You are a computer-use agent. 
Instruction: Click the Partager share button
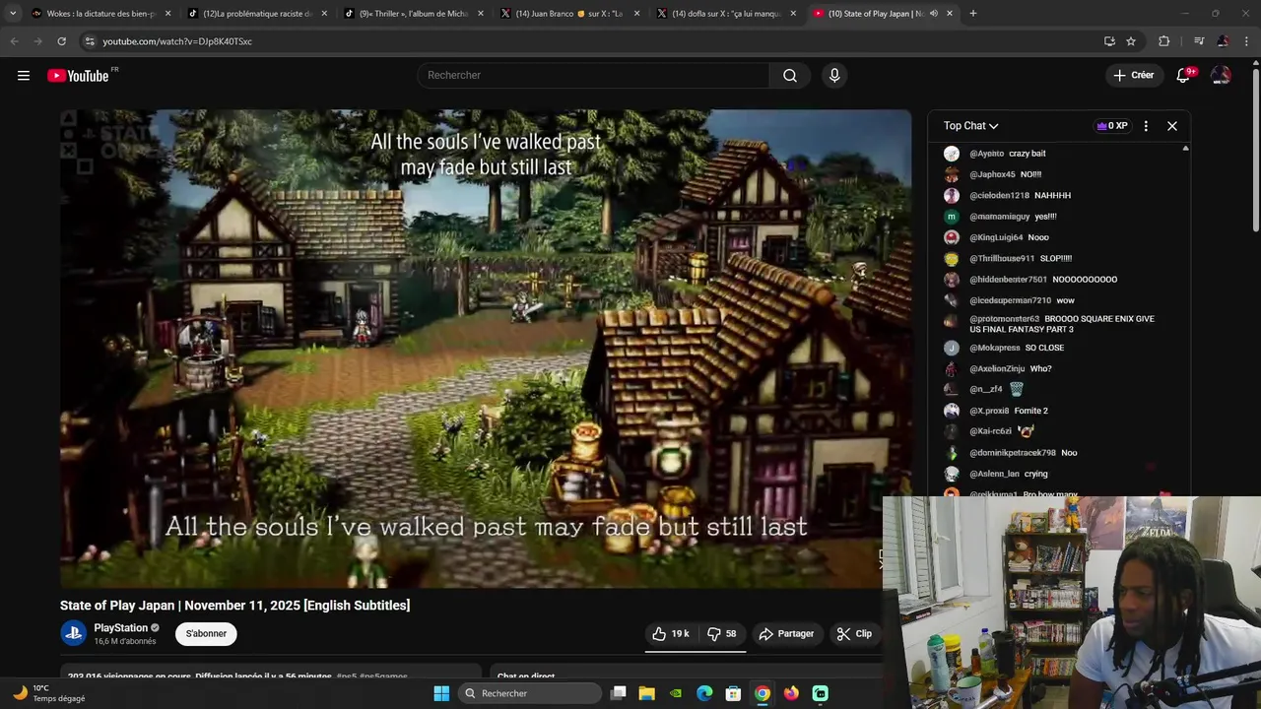786,634
